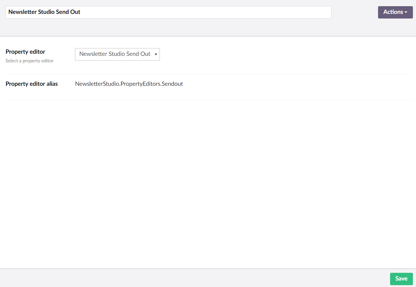Image resolution: width=416 pixels, height=287 pixels.
Task: Open the Actions dropdown menu
Action: point(395,12)
